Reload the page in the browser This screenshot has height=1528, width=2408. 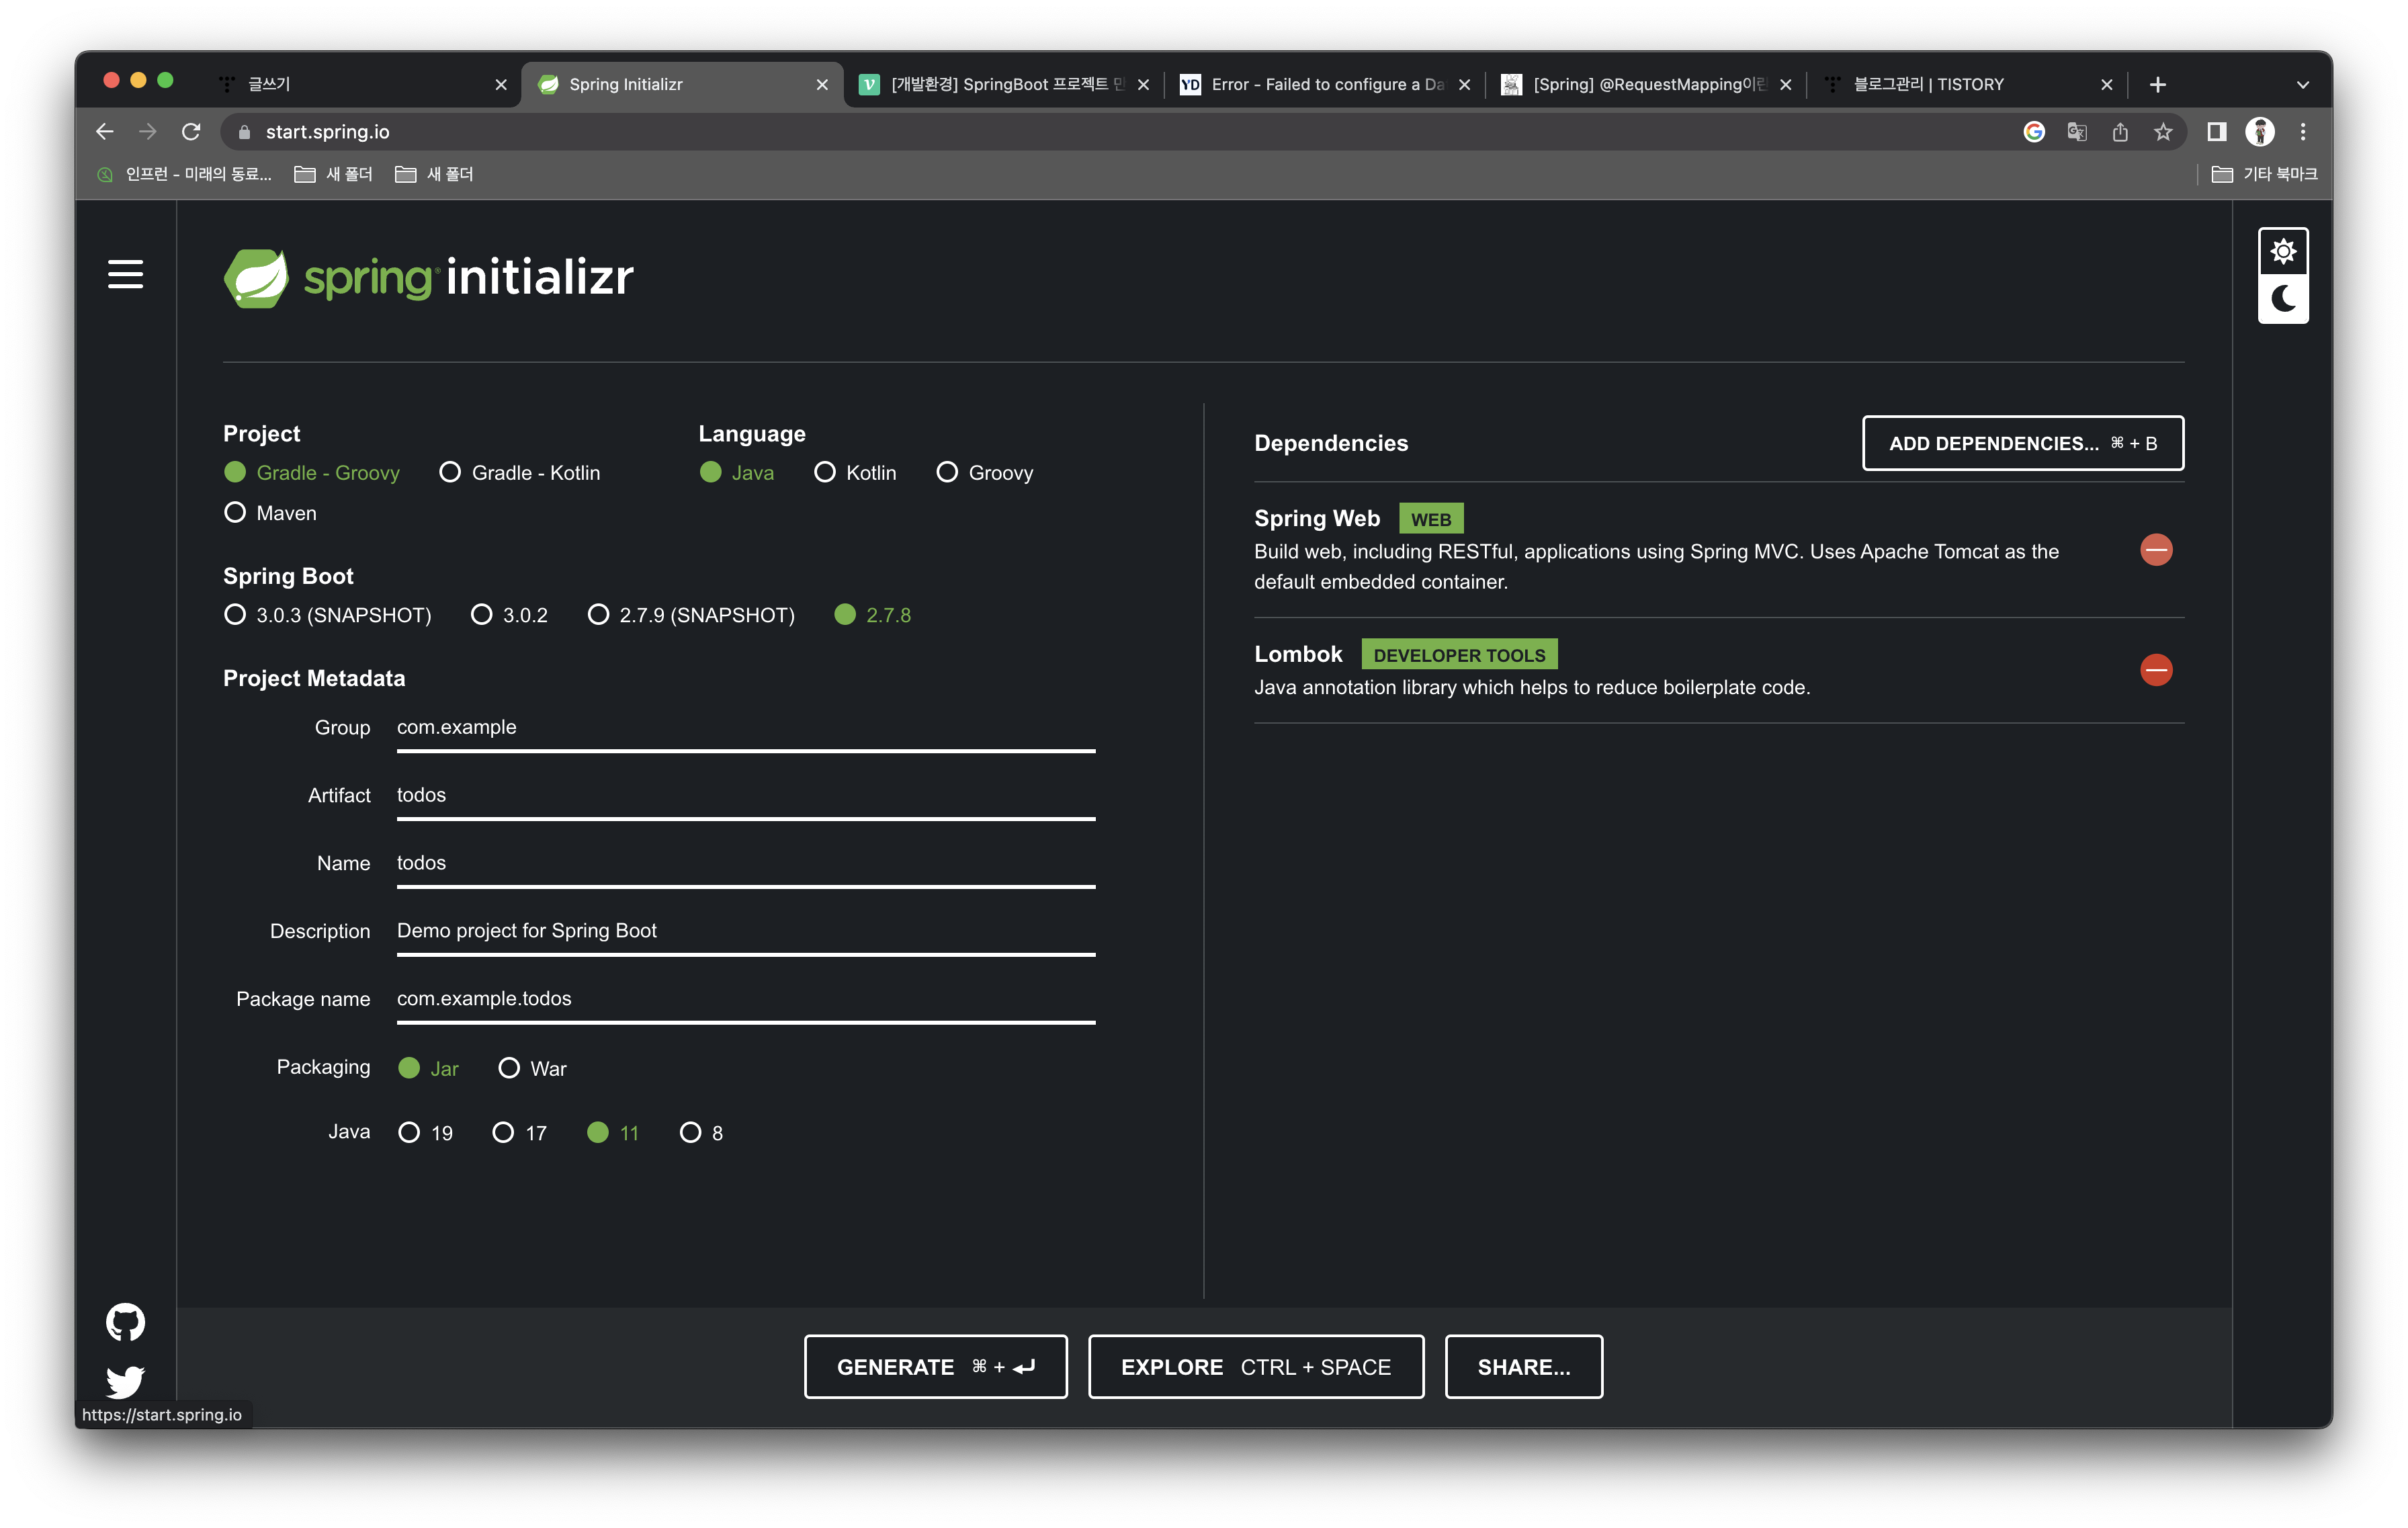click(x=191, y=132)
